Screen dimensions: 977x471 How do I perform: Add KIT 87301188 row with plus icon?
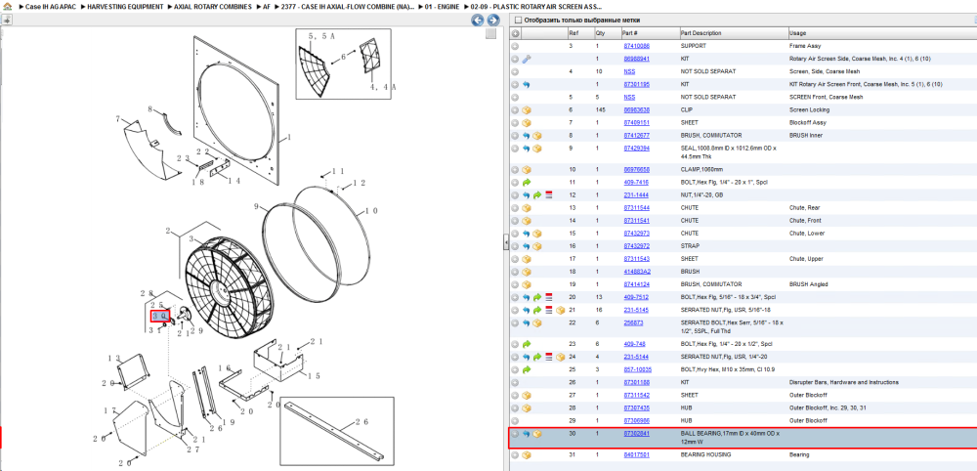pos(515,382)
